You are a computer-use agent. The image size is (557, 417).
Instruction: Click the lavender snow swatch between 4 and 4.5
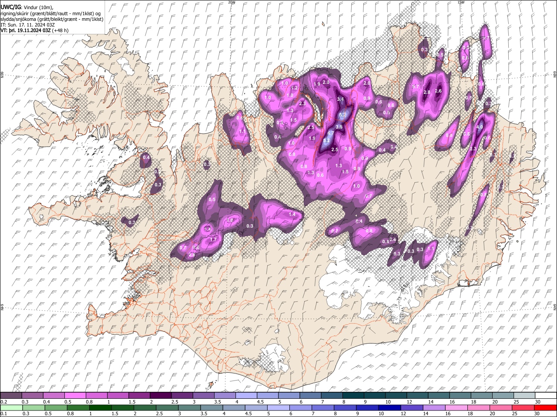[x=246, y=395]
